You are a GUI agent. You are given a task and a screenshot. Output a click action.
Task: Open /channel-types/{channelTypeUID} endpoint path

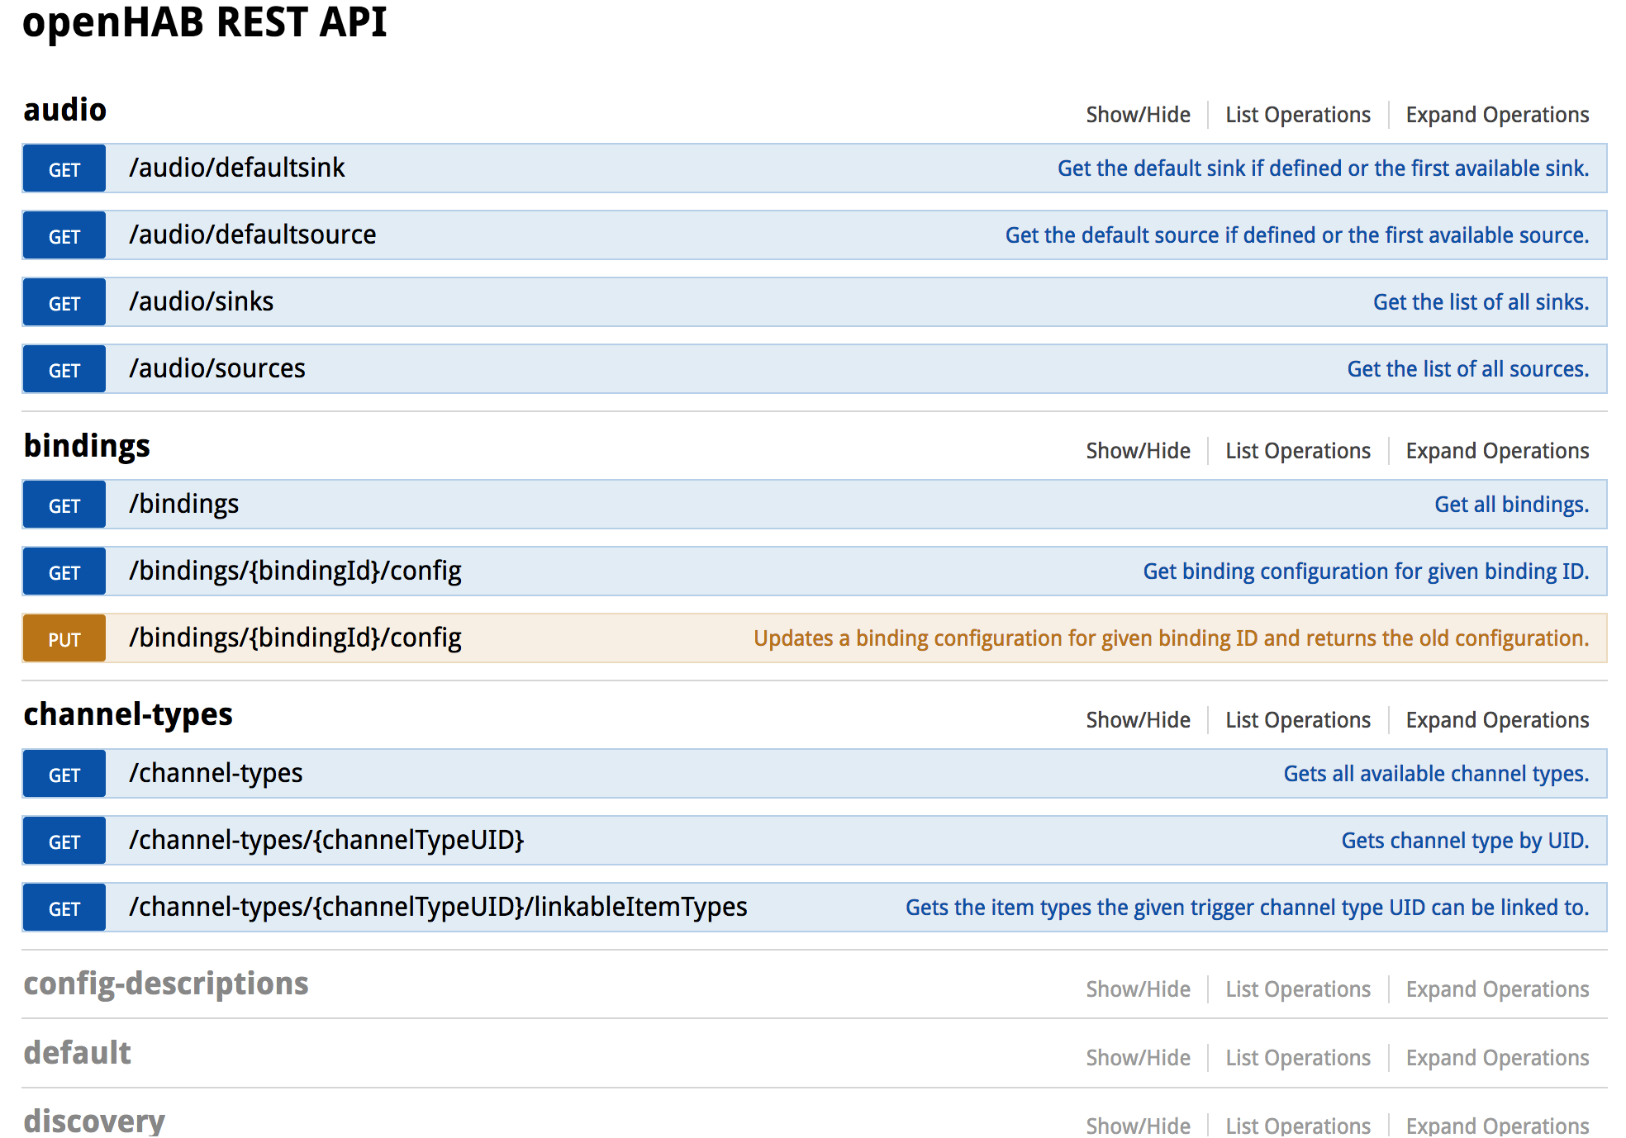326,840
